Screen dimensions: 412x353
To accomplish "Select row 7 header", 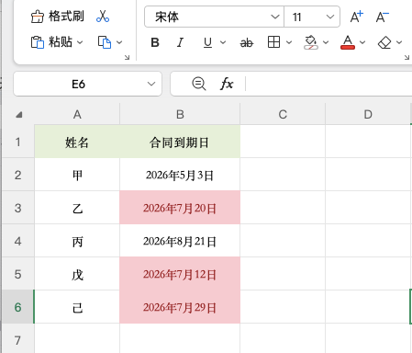I will tap(18, 339).
